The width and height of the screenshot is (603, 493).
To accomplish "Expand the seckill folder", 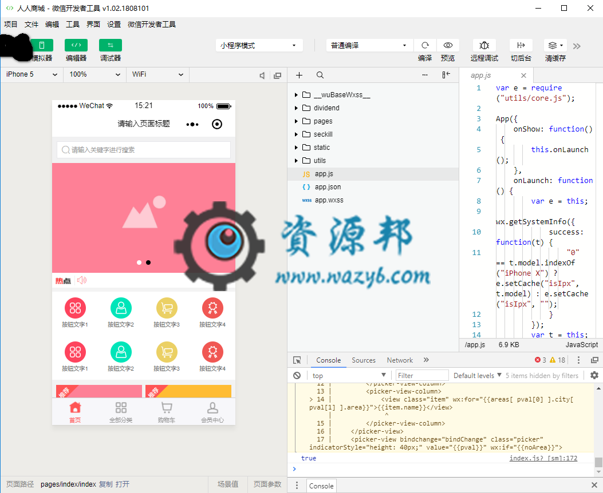I will tap(296, 134).
